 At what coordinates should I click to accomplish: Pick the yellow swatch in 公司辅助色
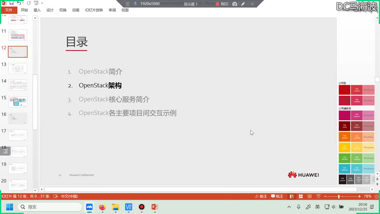tap(344, 147)
